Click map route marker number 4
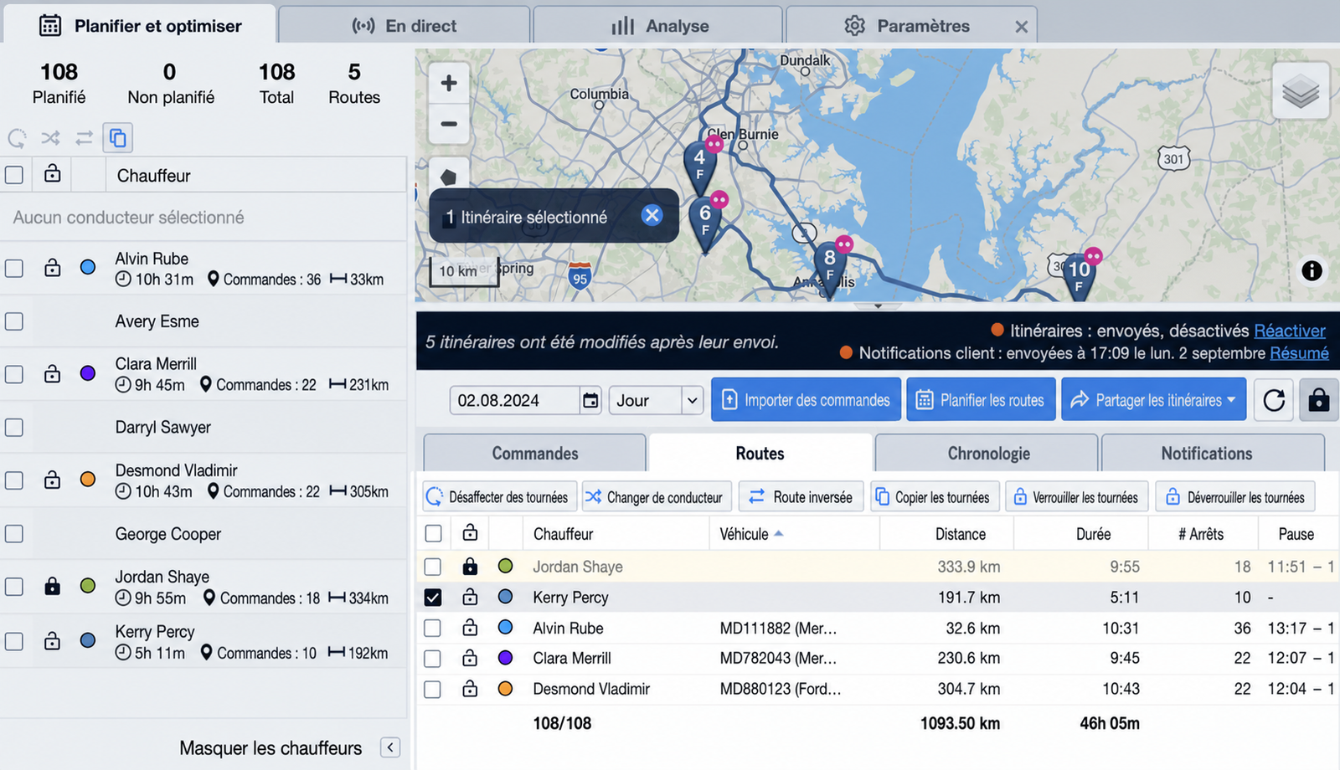The width and height of the screenshot is (1340, 770). click(x=699, y=167)
